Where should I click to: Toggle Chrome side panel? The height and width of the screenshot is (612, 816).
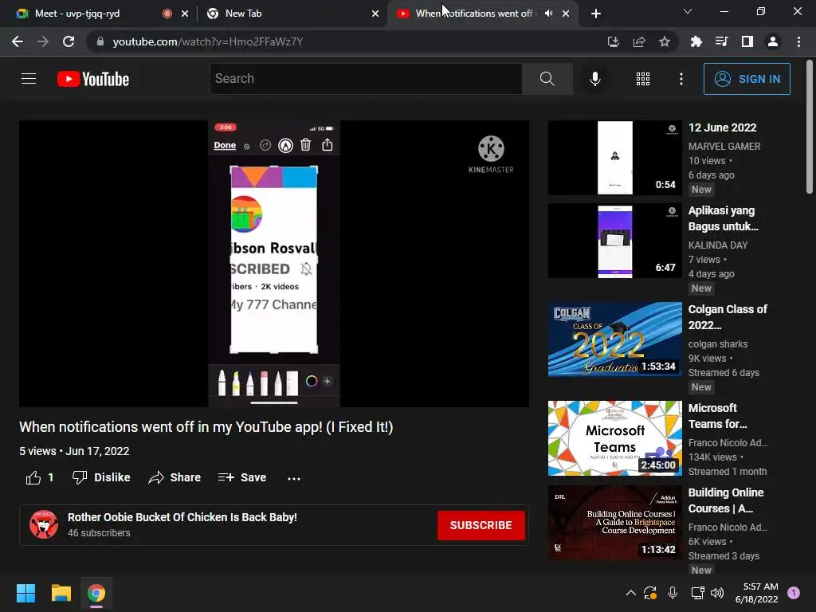(747, 41)
